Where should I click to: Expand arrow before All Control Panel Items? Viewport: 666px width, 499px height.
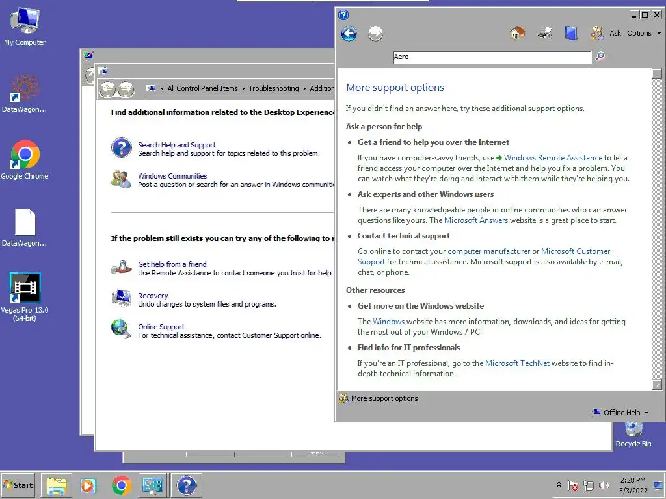162,88
